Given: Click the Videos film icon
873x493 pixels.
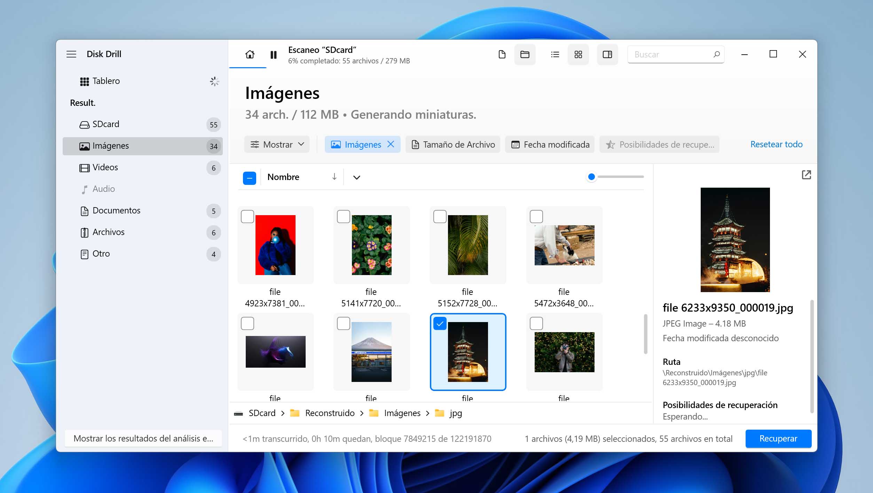Looking at the screenshot, I should pyautogui.click(x=84, y=168).
